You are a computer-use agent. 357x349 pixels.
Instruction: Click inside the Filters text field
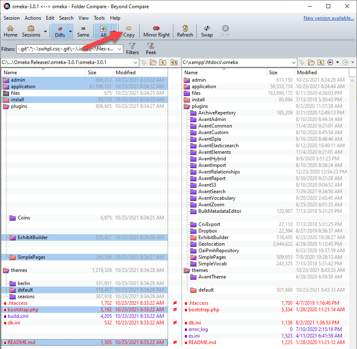tap(66, 49)
